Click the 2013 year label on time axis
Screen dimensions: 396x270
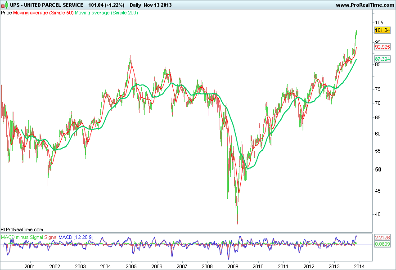(x=334, y=266)
